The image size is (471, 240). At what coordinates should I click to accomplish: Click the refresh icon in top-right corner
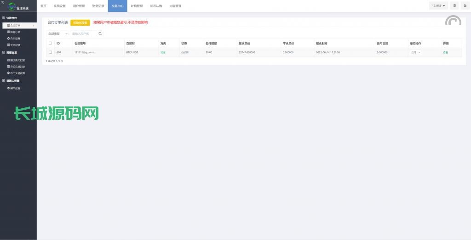tap(465, 6)
